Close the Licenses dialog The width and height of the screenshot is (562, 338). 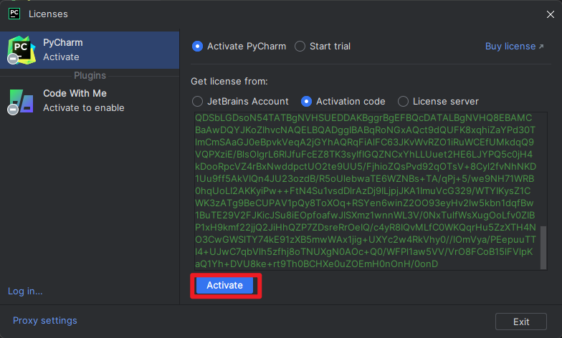point(551,14)
